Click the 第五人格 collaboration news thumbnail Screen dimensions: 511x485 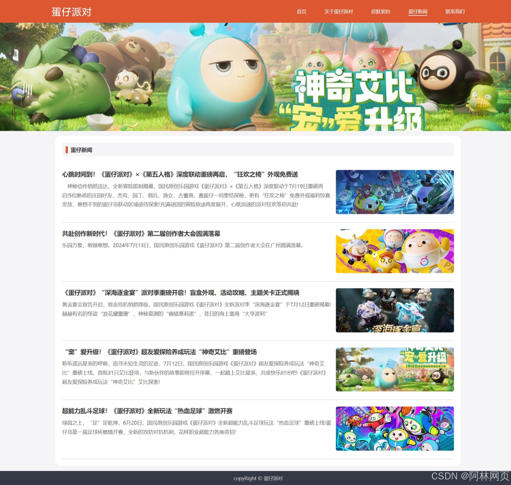point(395,192)
